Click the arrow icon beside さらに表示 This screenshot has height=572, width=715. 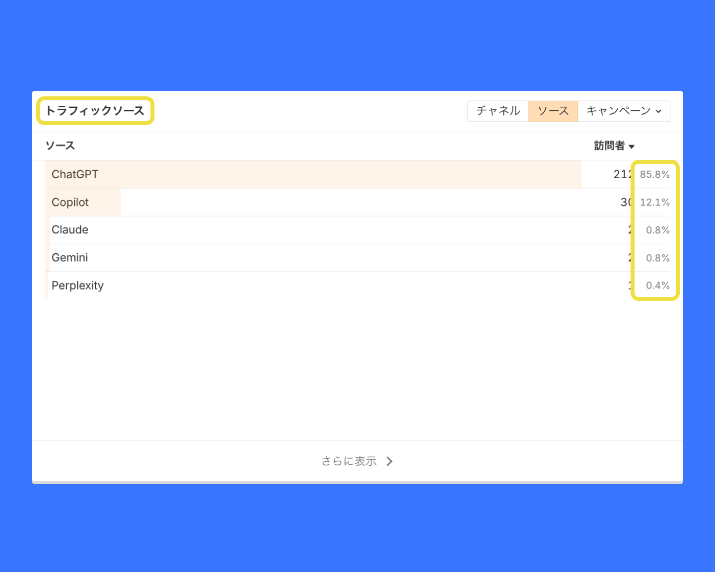click(390, 461)
